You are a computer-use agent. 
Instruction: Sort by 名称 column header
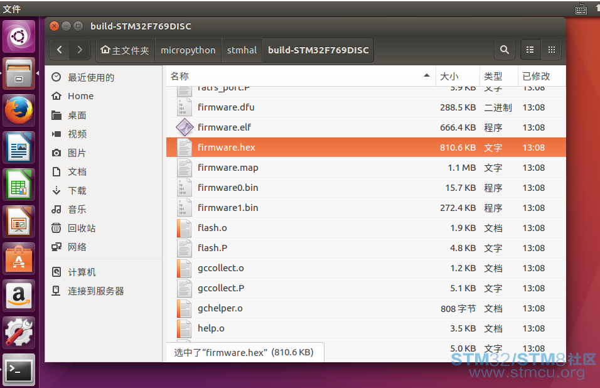(301, 76)
